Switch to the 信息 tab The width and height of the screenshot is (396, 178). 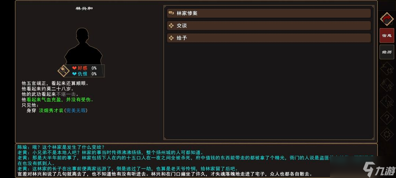[386, 36]
